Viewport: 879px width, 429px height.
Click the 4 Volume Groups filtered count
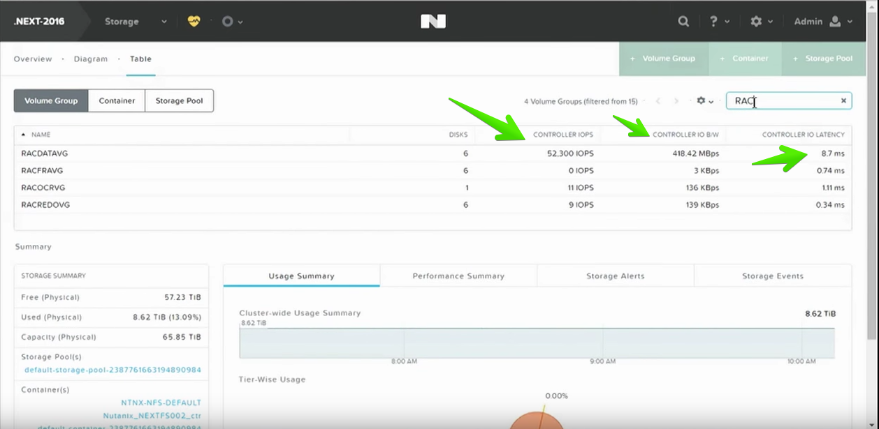pyautogui.click(x=581, y=101)
